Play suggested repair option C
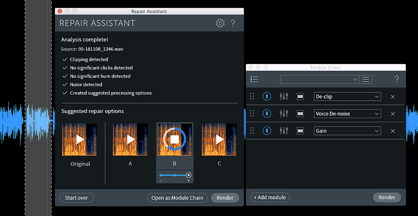This screenshot has height=216, width=418. (x=219, y=139)
